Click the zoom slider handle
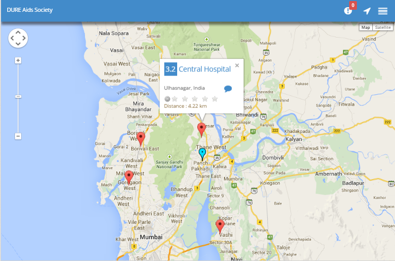The width and height of the screenshot is (395, 261). click(x=18, y=96)
